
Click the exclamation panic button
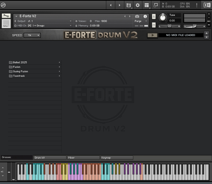click(x=197, y=5)
